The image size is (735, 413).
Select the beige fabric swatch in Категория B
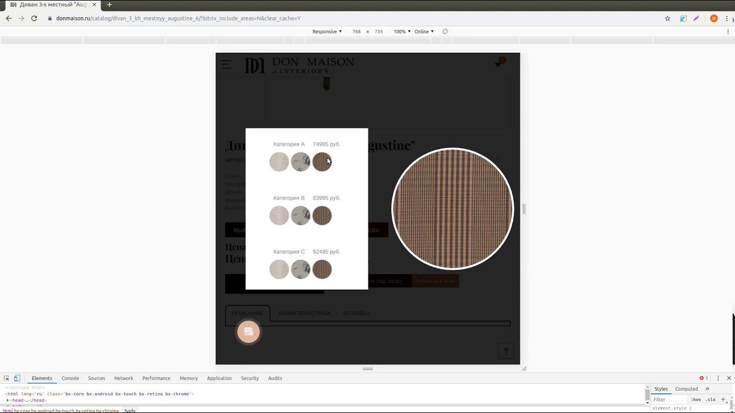(x=279, y=216)
